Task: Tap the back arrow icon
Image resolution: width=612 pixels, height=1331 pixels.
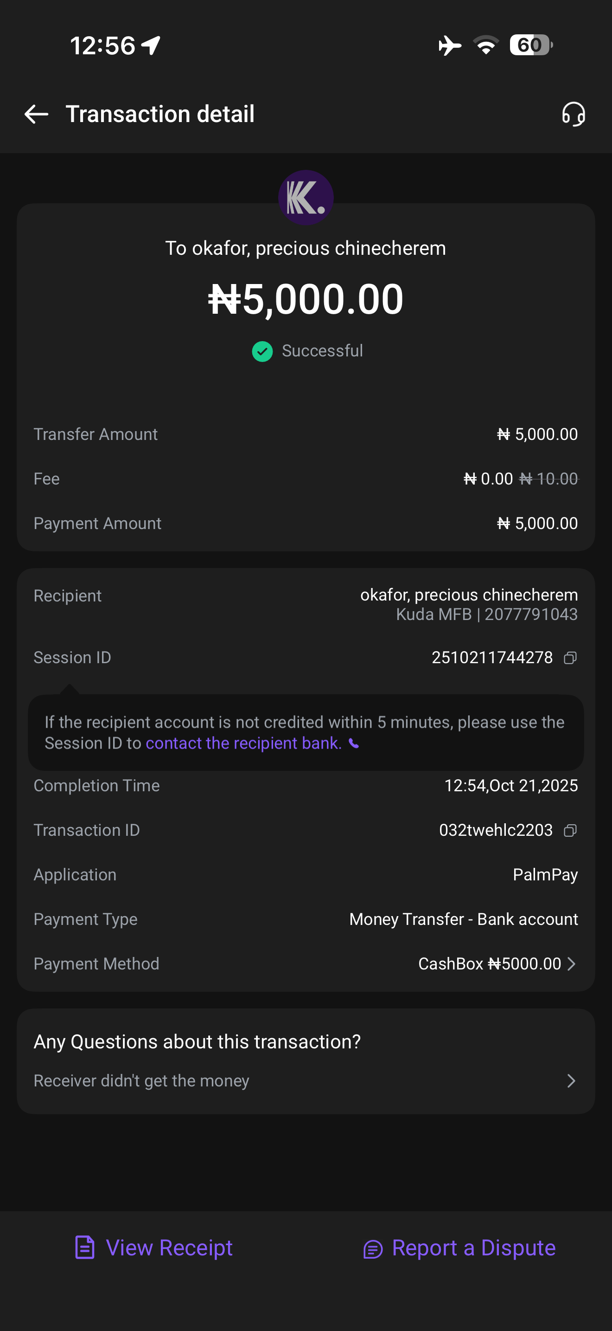Action: click(36, 114)
